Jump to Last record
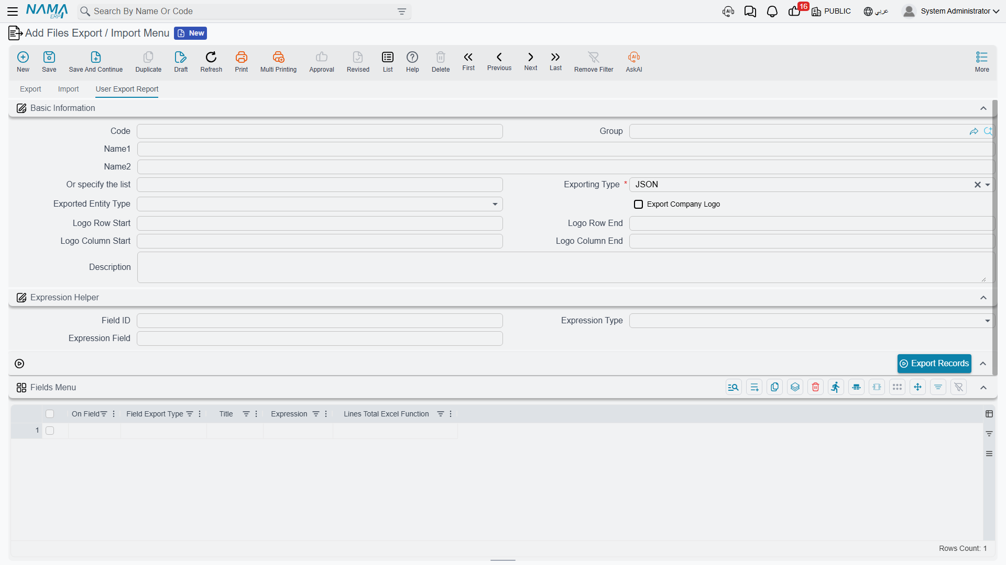Screen dimensions: 1006x565 (555, 61)
